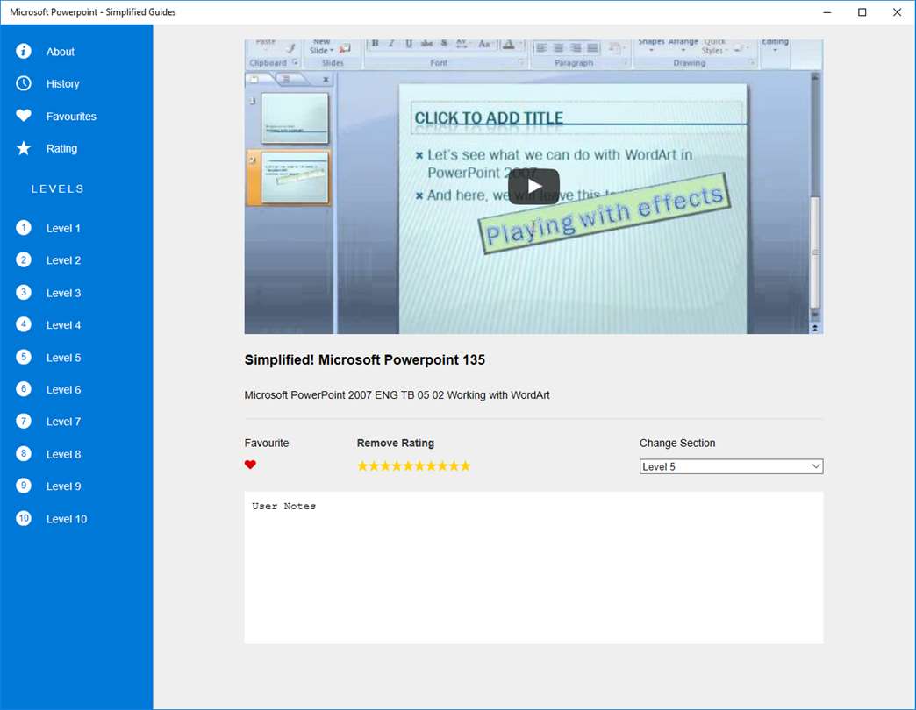Viewport: 916px width, 710px height.
Task: Click the Level 3 numbered circle icon
Action: 24,292
